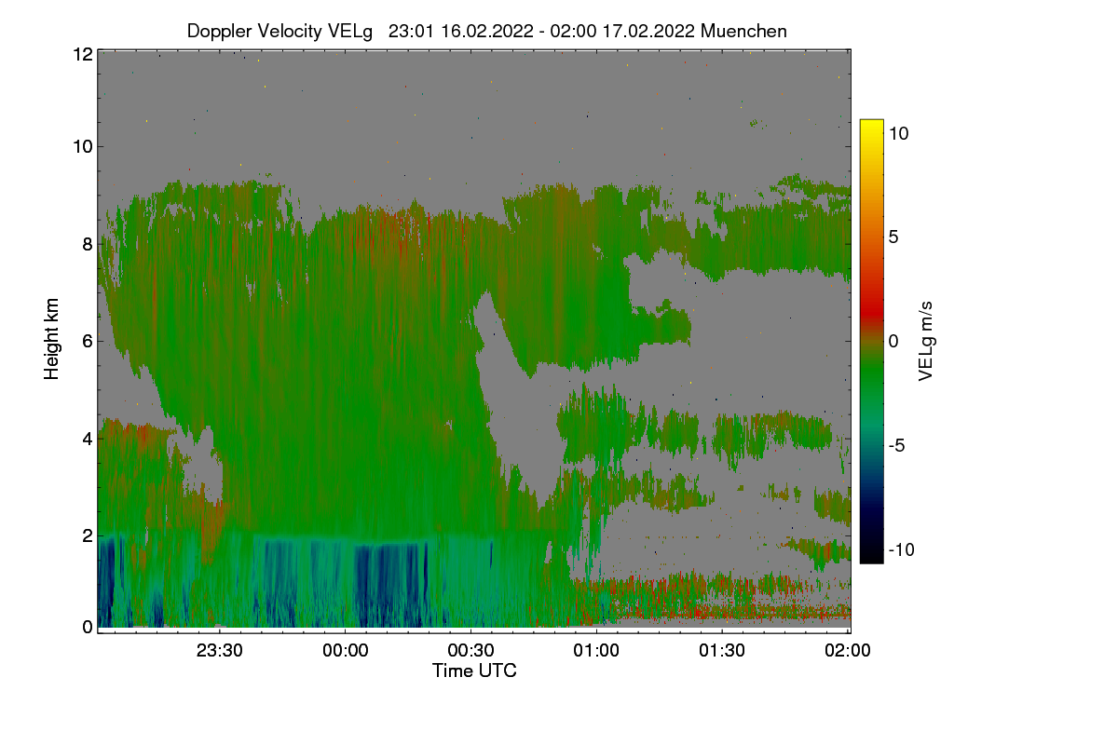The image size is (1118, 745).
Task: Click the height axis label 12
Action: click(82, 54)
